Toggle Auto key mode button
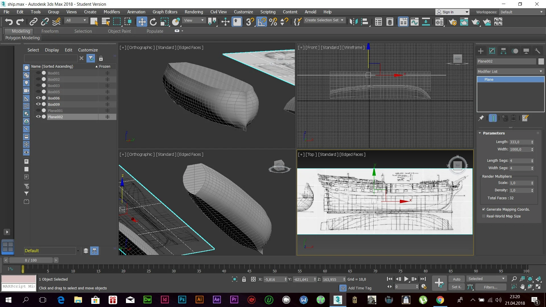The width and height of the screenshot is (546, 307). click(456, 279)
